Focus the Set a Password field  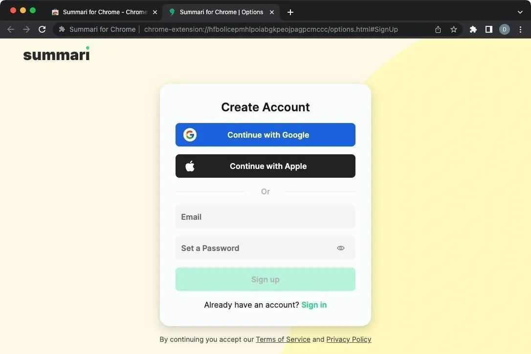(x=265, y=248)
